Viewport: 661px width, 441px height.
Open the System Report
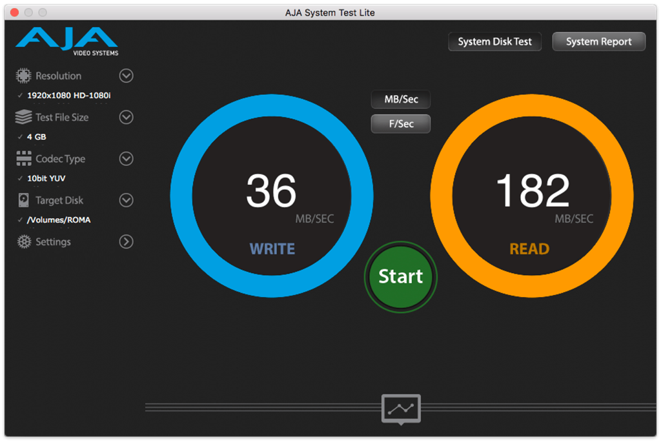point(598,42)
